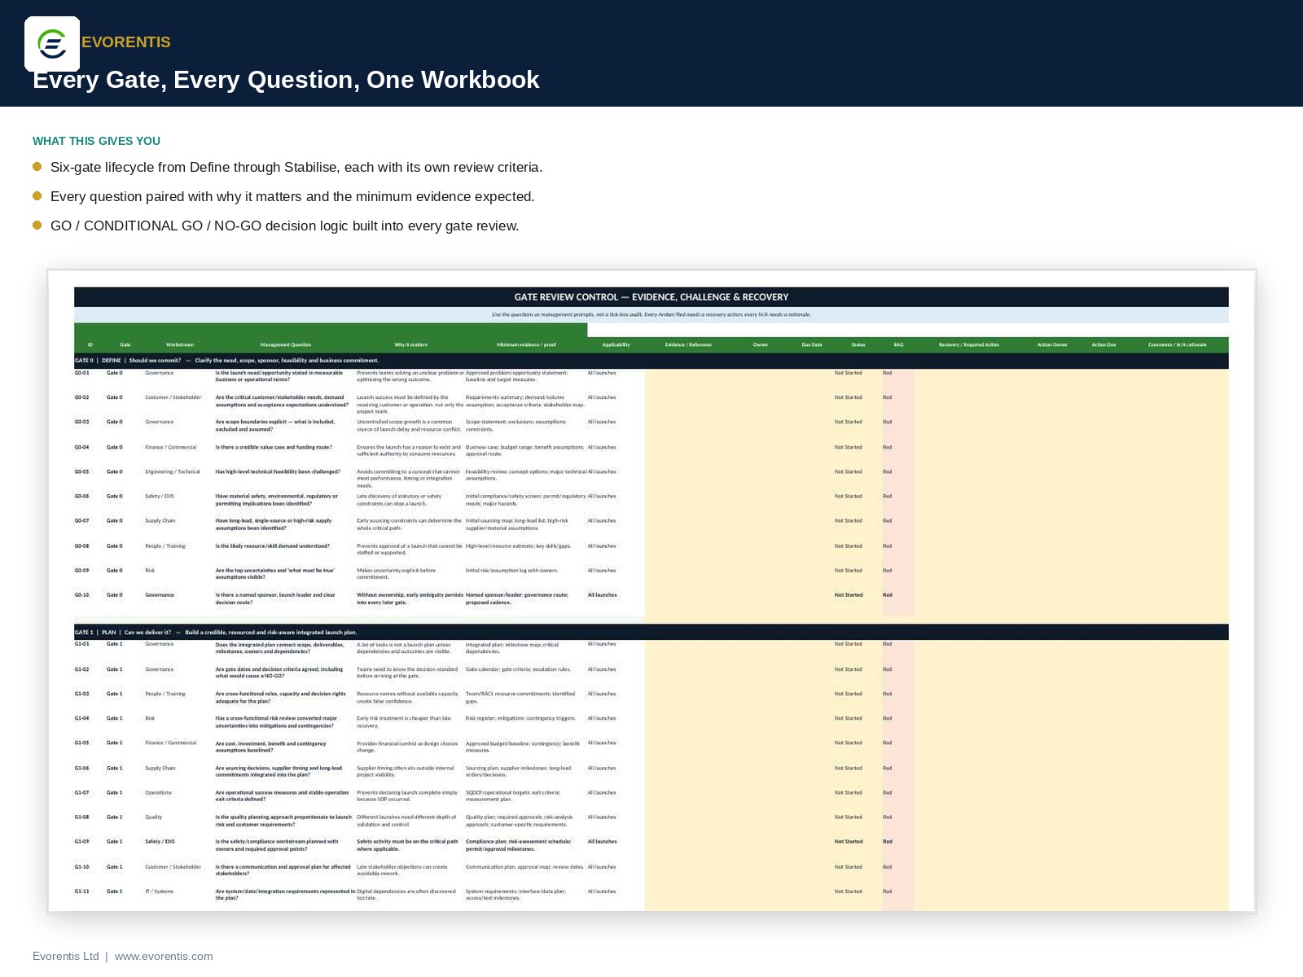Click the 'Not Started' status in row G1-09
The width and height of the screenshot is (1303, 977).
point(848,842)
